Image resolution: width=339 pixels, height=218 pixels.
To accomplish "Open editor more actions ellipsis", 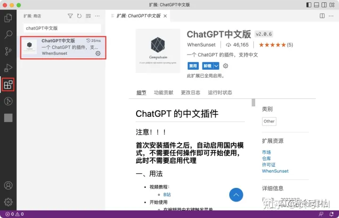I will click(x=331, y=16).
